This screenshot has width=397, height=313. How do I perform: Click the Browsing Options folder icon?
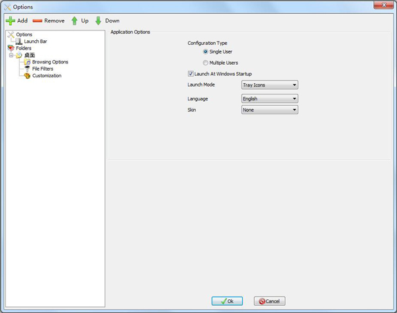coord(26,62)
